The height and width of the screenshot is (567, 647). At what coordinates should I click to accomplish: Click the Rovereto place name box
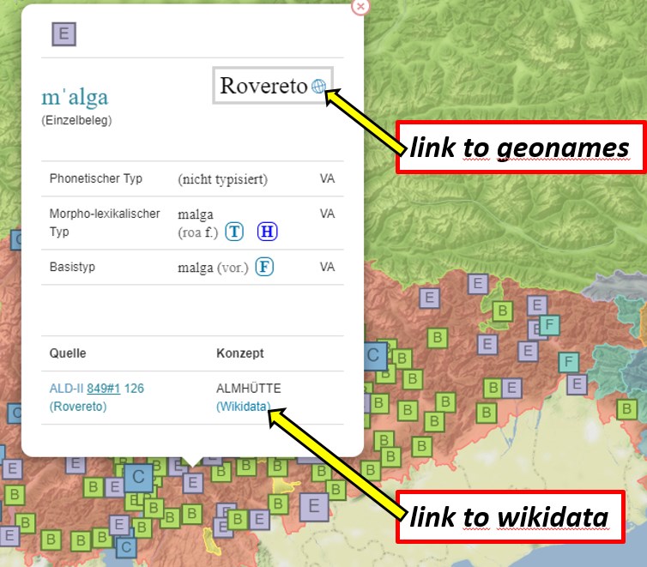coord(263,86)
